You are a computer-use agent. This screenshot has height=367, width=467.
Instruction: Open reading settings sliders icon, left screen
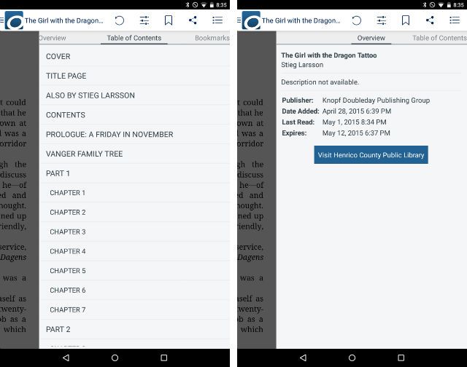coord(144,20)
